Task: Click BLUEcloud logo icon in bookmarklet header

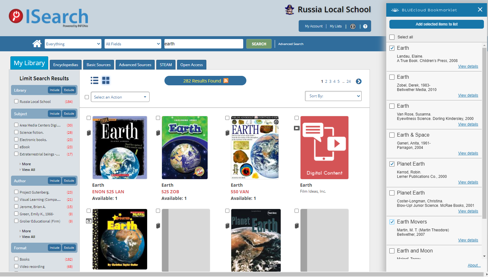Action: [x=395, y=10]
